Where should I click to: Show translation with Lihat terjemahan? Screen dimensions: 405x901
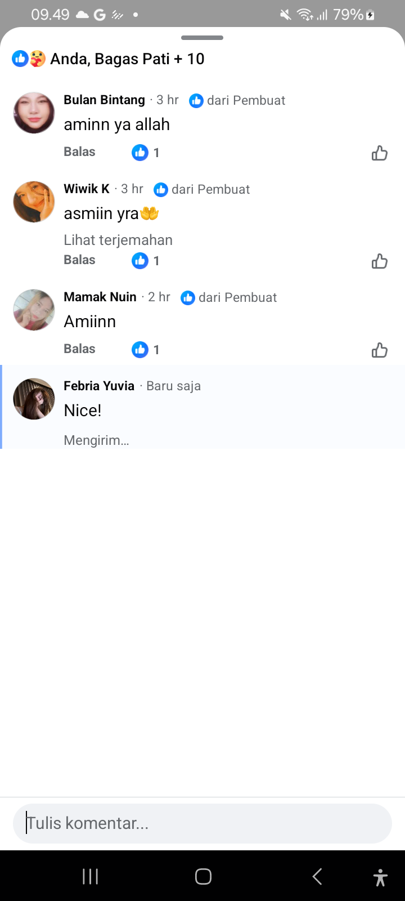coord(118,240)
